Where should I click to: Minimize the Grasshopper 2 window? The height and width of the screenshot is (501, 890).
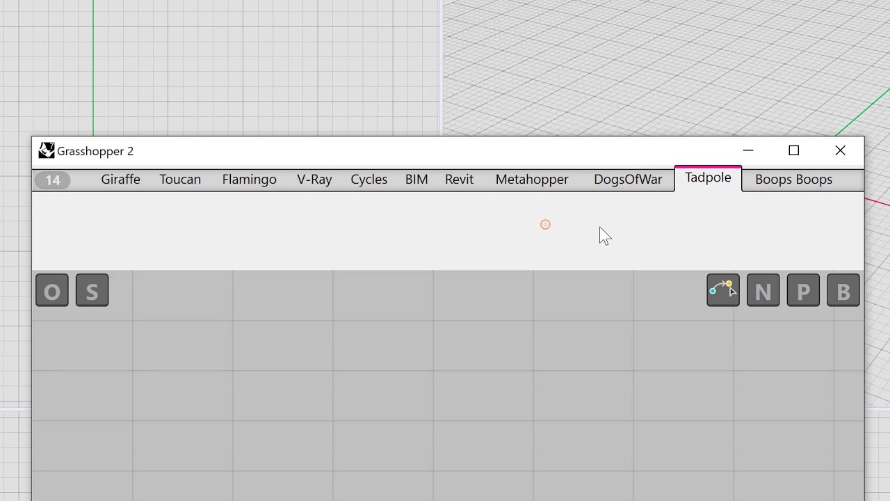748,151
